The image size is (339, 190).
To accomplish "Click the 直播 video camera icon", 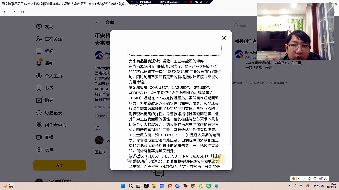I will 39,137.
